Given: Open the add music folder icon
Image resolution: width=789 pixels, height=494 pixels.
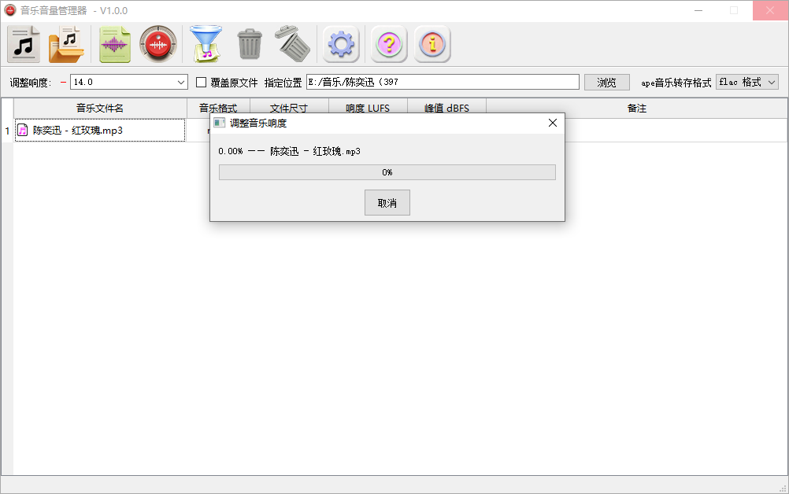Looking at the screenshot, I should pyautogui.click(x=66, y=44).
